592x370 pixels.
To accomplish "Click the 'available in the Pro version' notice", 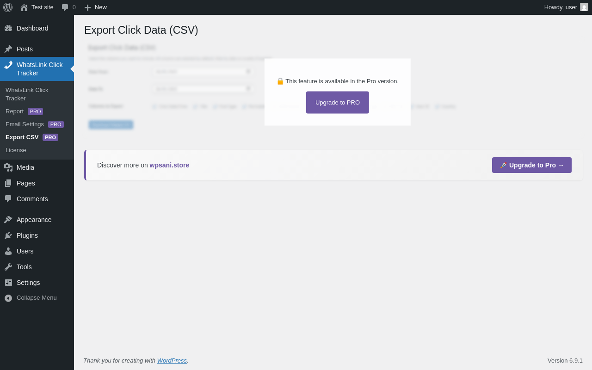I will [x=338, y=81].
